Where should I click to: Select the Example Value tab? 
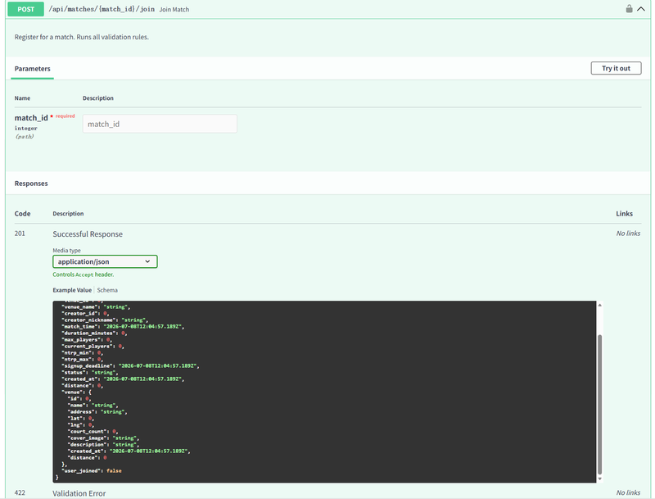tap(72, 290)
